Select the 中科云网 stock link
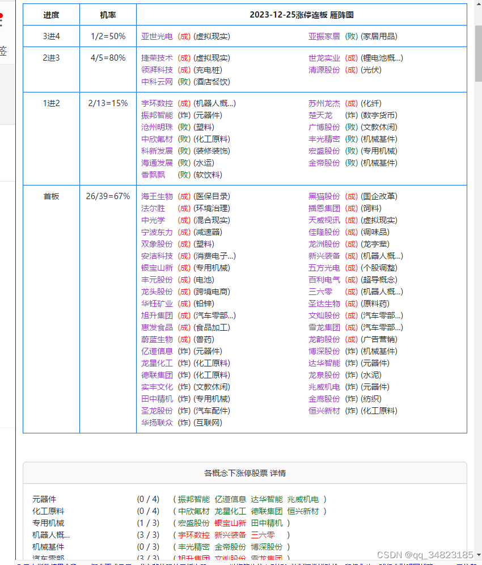The width and height of the screenshot is (482, 565). 157,82
